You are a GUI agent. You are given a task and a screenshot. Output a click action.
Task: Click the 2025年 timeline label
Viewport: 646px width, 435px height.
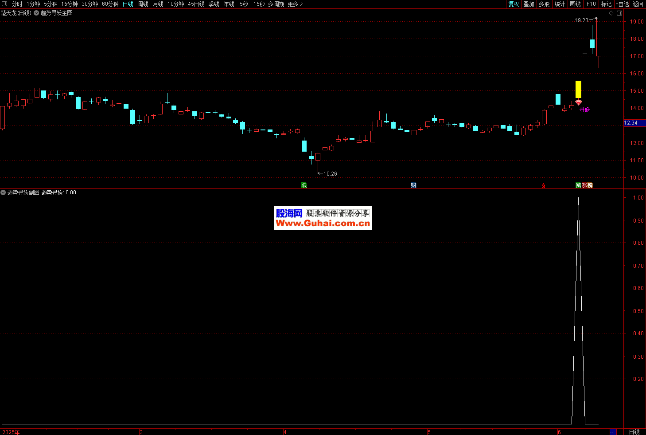coord(11,432)
